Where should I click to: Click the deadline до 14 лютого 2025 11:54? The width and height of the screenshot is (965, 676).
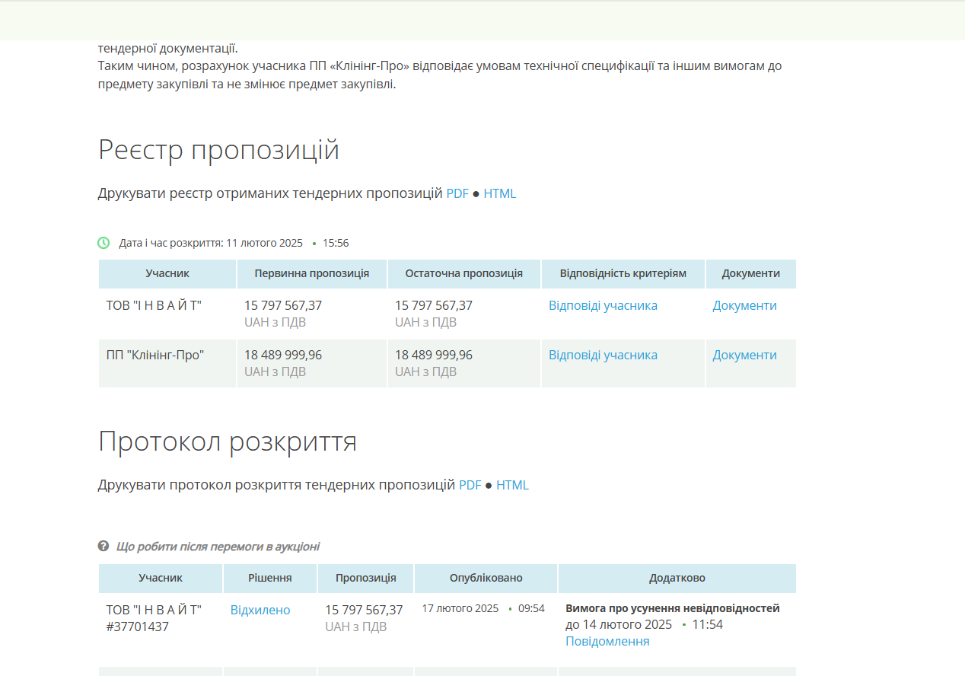(x=644, y=624)
